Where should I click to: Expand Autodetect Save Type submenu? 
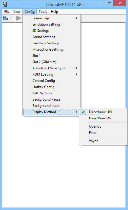pyautogui.click(x=52, y=68)
